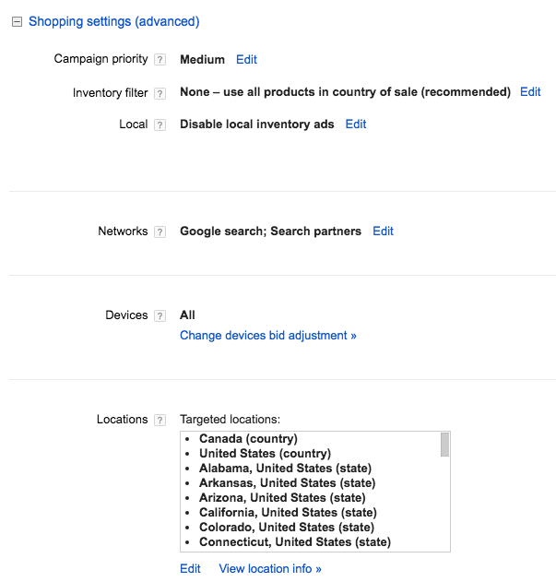Select Connecticut, United States (state) entry
The image size is (556, 582).
click(x=295, y=542)
